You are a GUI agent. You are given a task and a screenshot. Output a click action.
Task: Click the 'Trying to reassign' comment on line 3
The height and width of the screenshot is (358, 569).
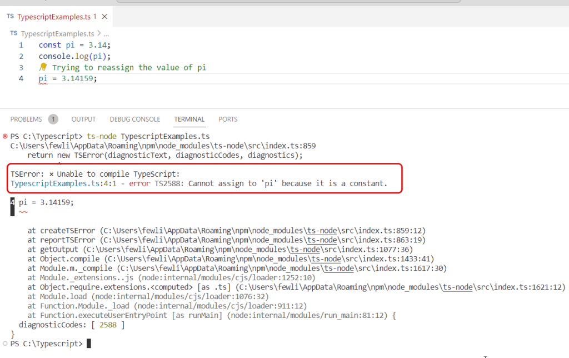pos(129,67)
